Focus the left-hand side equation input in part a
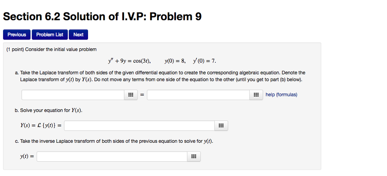 [x=73, y=95]
